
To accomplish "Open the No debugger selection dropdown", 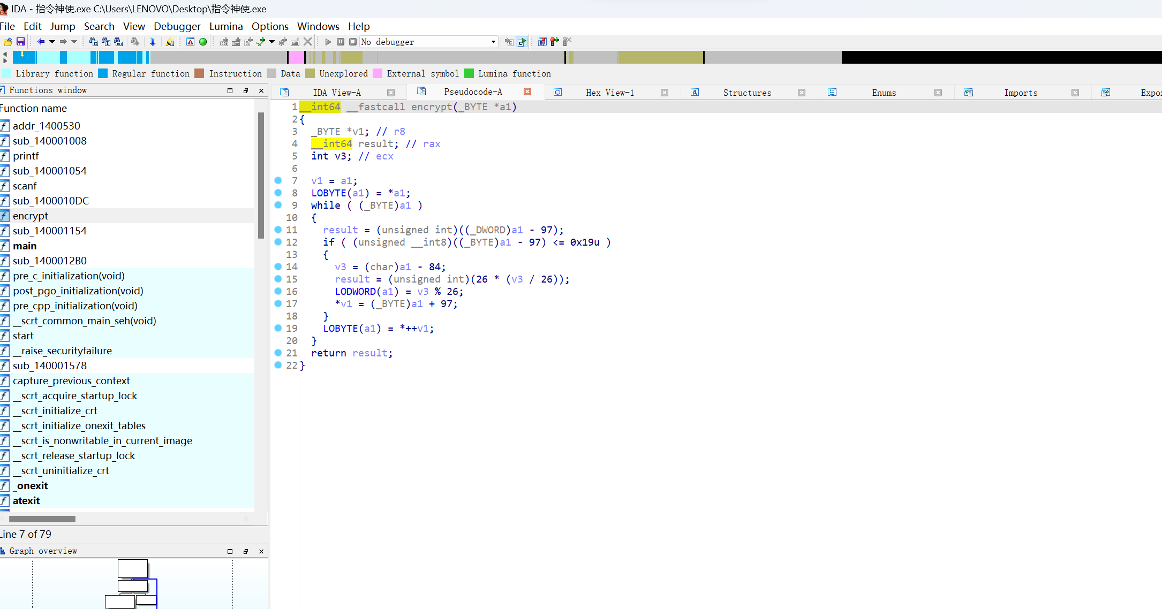I will (429, 42).
